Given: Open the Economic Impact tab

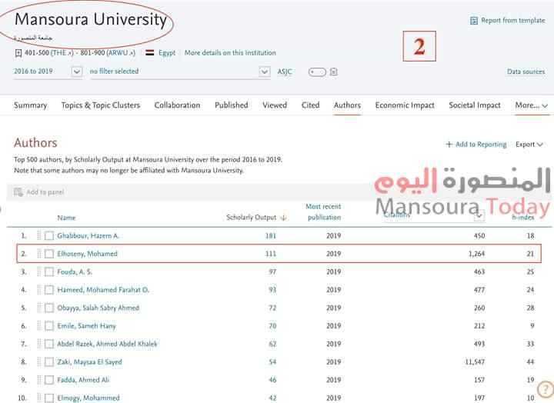Looking at the screenshot, I should (x=405, y=105).
